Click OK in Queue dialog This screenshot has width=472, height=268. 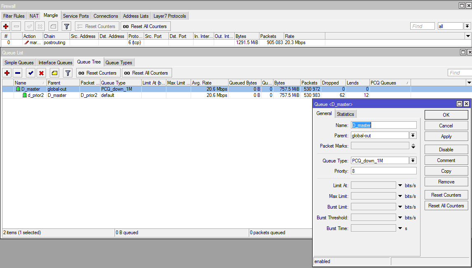446,115
